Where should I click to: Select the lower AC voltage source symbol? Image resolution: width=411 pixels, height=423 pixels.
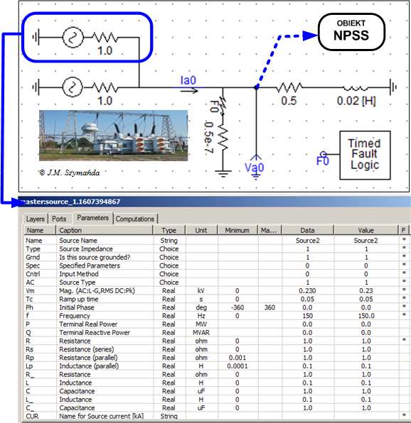(73, 87)
